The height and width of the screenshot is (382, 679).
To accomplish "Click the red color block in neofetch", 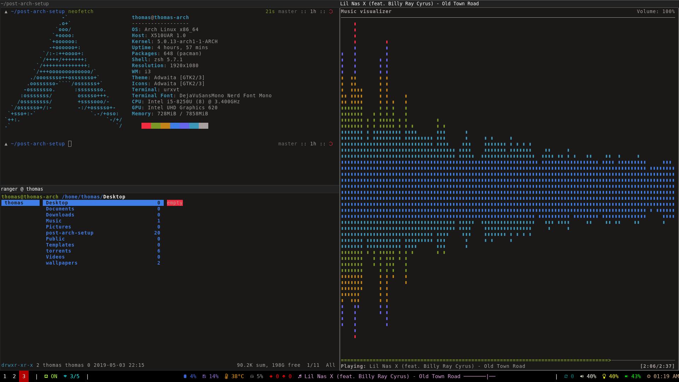I will click(146, 126).
